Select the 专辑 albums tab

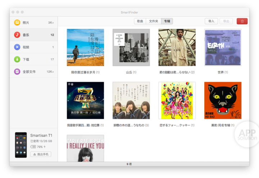click(x=167, y=21)
